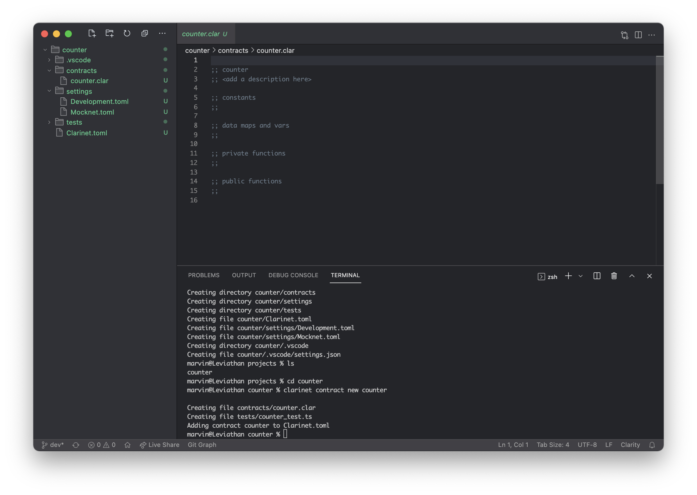Select the TERMINAL tab
The image size is (697, 495).
click(345, 275)
